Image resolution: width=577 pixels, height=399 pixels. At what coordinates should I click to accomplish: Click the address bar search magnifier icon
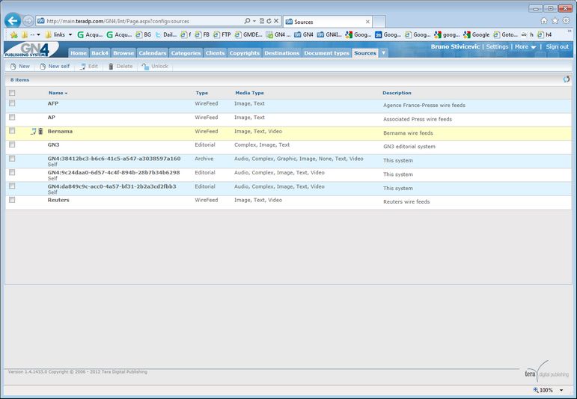[x=247, y=21]
